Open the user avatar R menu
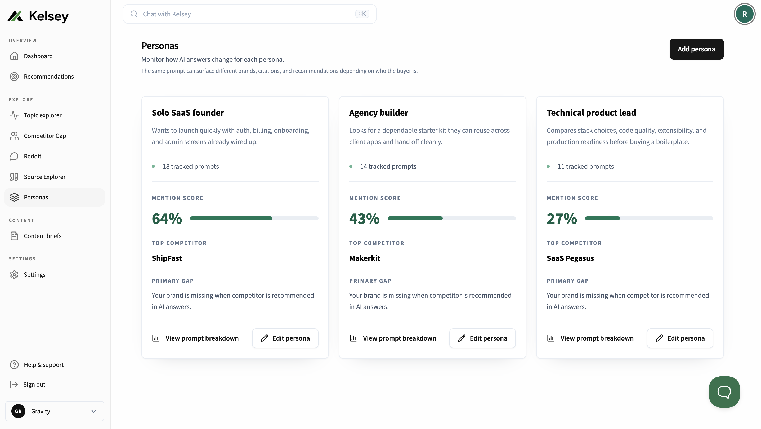 coord(745,14)
